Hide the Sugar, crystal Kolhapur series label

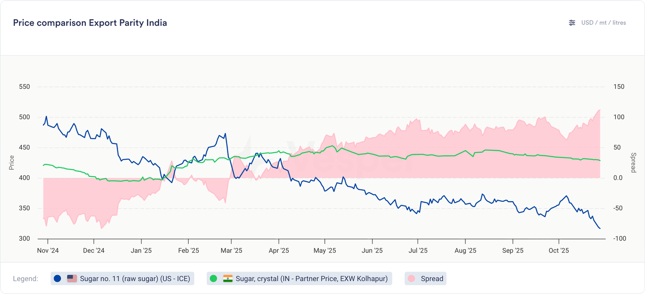(x=311, y=279)
